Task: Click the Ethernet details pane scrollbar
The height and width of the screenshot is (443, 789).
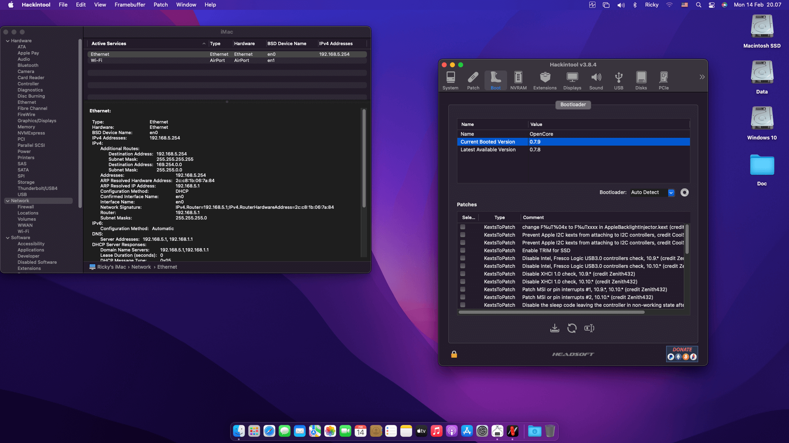Action: pyautogui.click(x=364, y=158)
